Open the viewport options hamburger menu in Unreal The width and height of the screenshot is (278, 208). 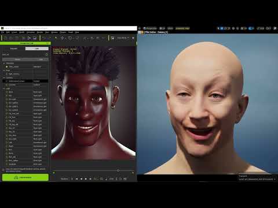(x=140, y=28)
